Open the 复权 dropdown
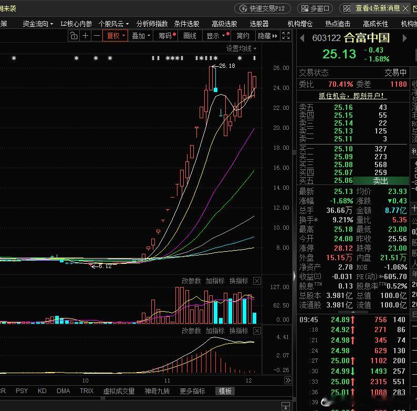The image size is (417, 411). pos(115,36)
